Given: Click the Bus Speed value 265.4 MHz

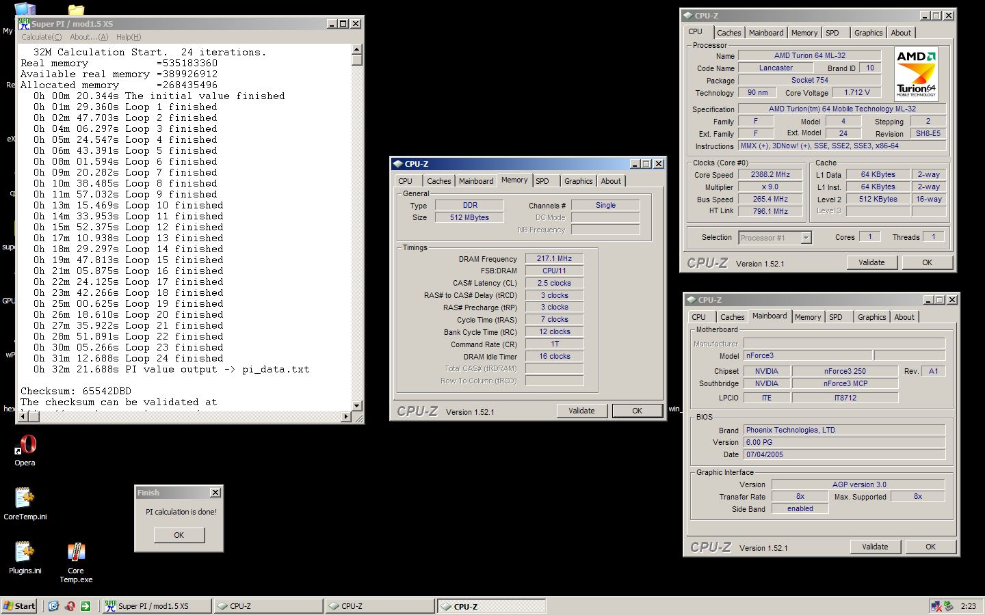Looking at the screenshot, I should click(770, 199).
